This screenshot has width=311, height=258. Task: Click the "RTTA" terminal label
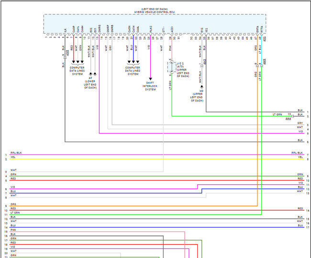click(262, 29)
